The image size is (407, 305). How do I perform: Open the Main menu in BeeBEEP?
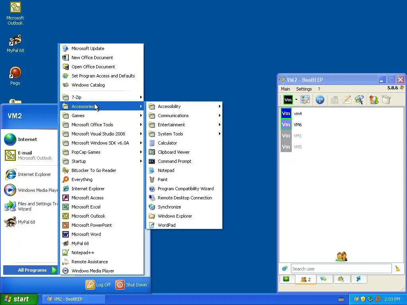click(285, 89)
